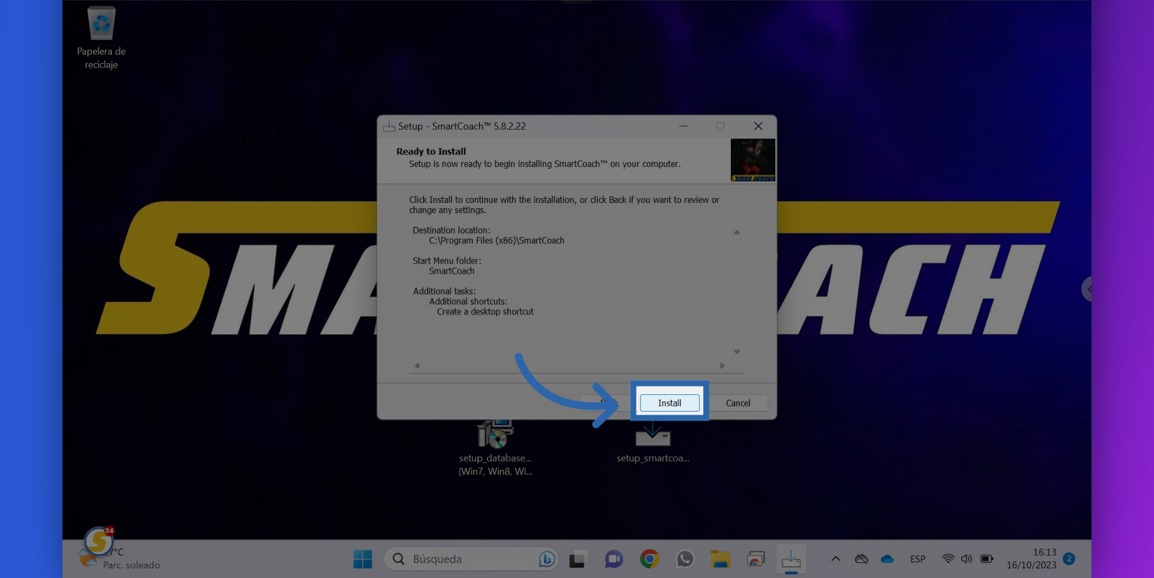The image size is (1154, 578).
Task: Open the Papelera de reciclaje desktop icon
Action: (x=101, y=38)
